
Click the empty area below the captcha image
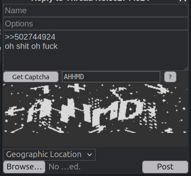click(95, 140)
